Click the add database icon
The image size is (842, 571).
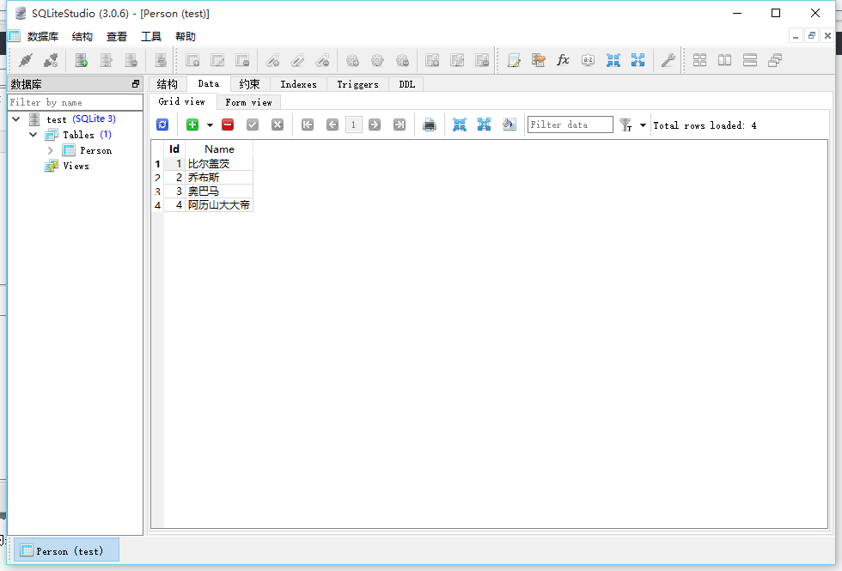point(81,60)
